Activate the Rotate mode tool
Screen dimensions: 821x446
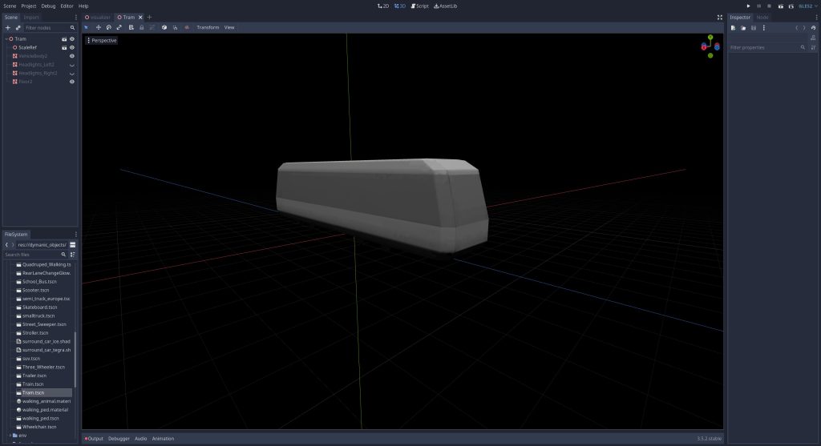108,27
